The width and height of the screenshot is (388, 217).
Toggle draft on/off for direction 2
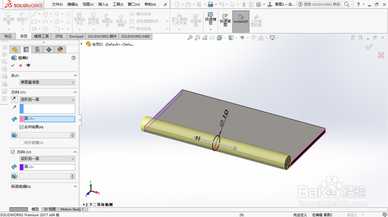click(14, 176)
